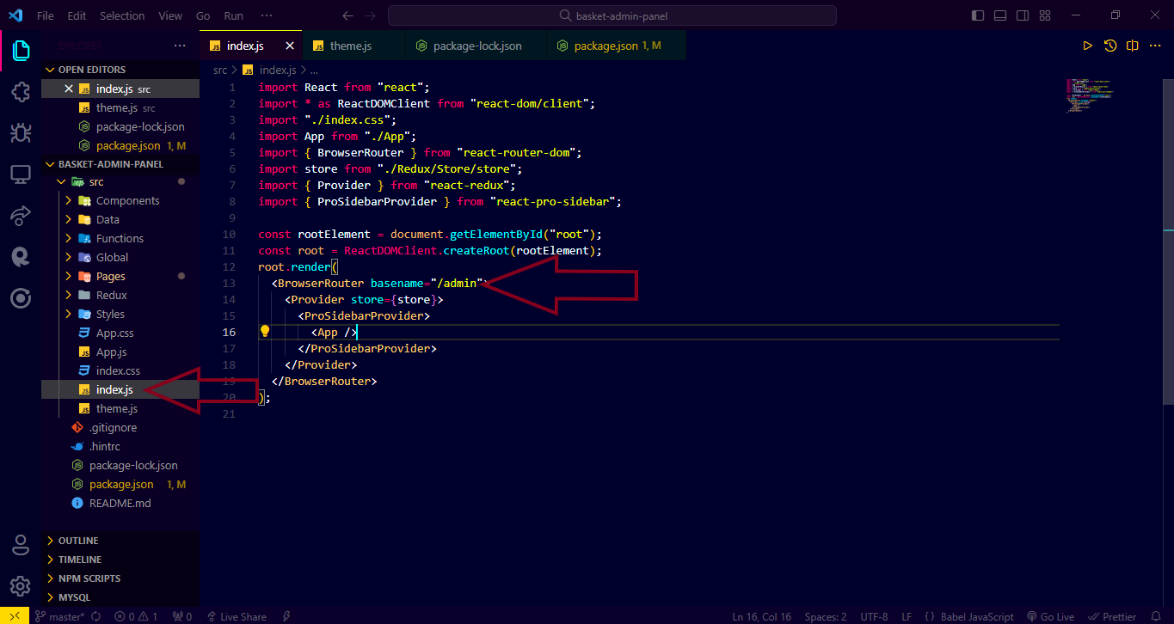This screenshot has width=1174, height=624.
Task: Expand the Pages folder
Action: point(120,277)
